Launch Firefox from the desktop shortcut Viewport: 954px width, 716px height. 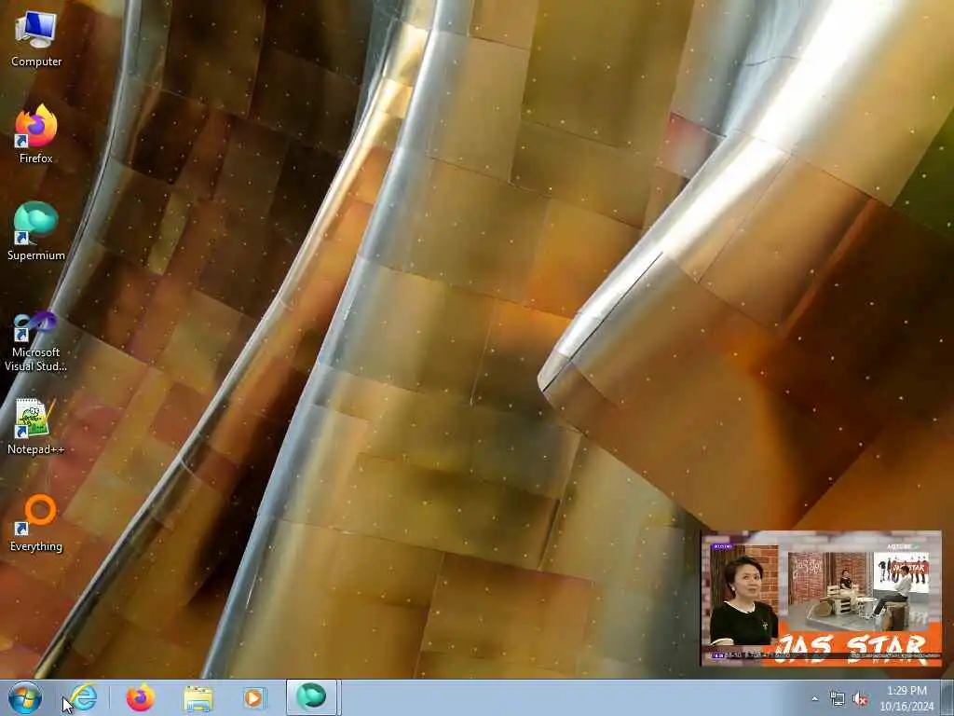(36, 134)
